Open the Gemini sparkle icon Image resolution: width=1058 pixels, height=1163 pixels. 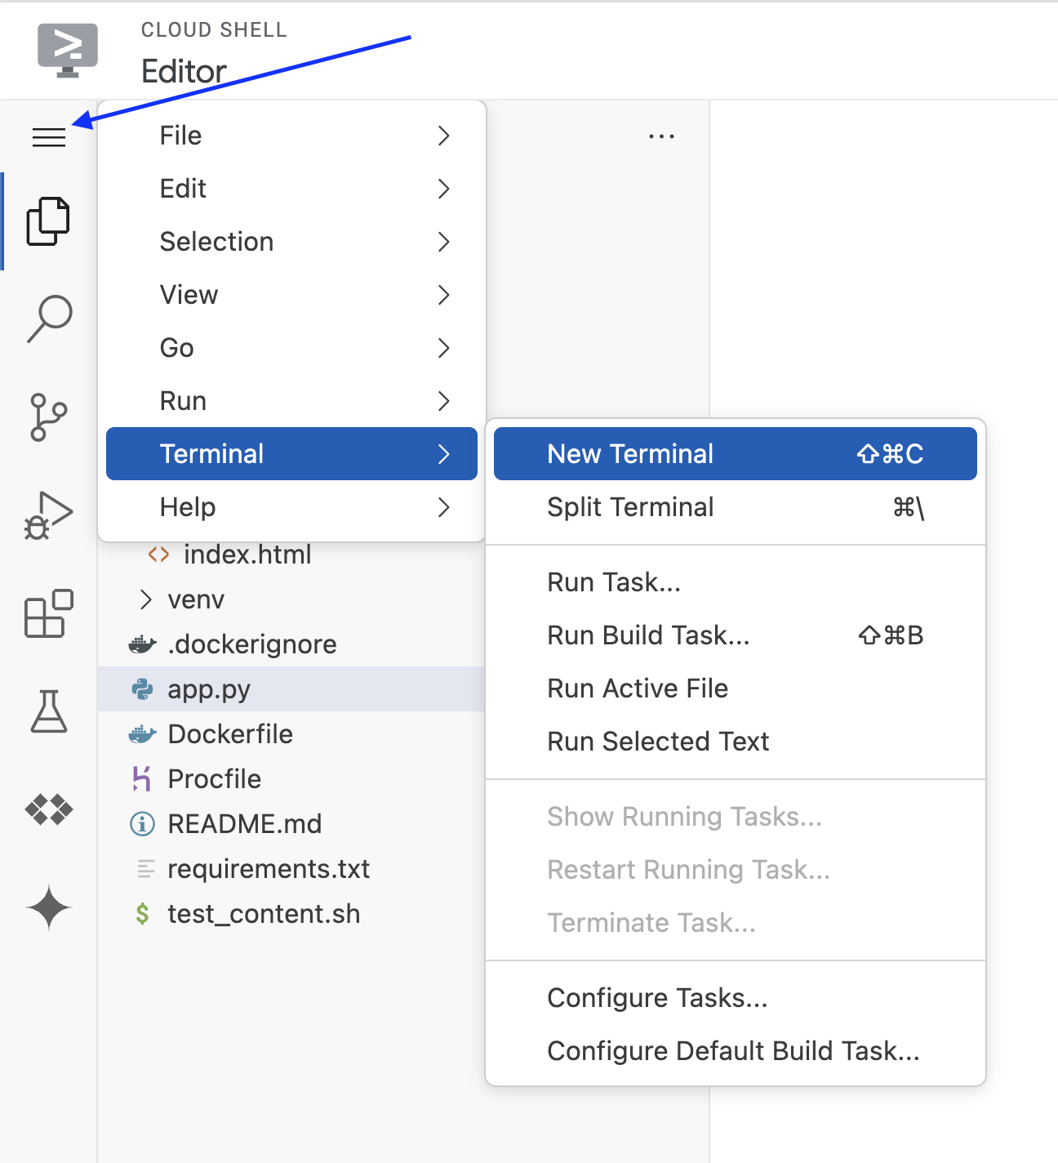(48, 907)
